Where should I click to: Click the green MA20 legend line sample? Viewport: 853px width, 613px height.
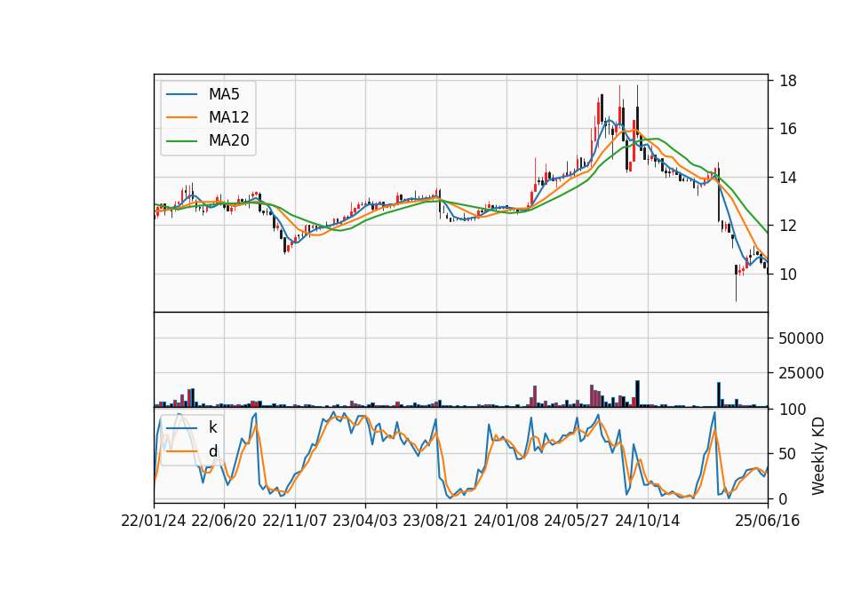(x=181, y=141)
